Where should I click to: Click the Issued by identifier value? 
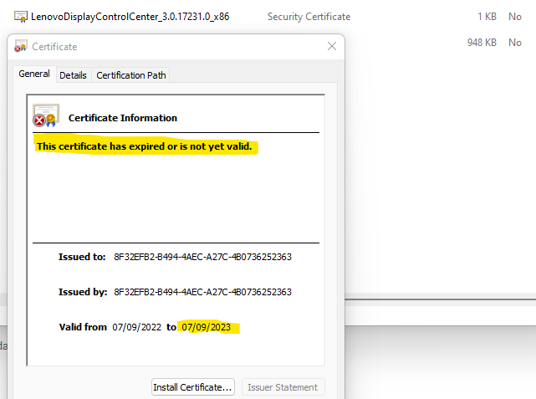coord(202,292)
